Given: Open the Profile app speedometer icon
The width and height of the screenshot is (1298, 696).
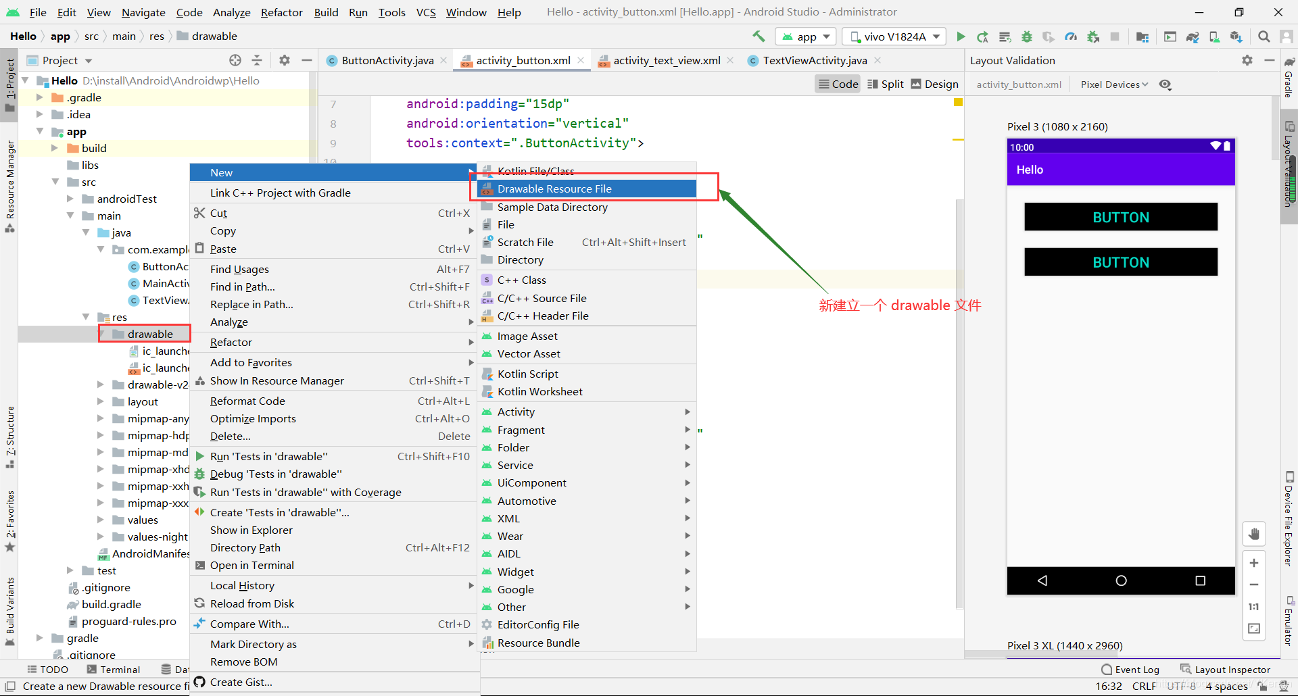Looking at the screenshot, I should [x=1071, y=36].
